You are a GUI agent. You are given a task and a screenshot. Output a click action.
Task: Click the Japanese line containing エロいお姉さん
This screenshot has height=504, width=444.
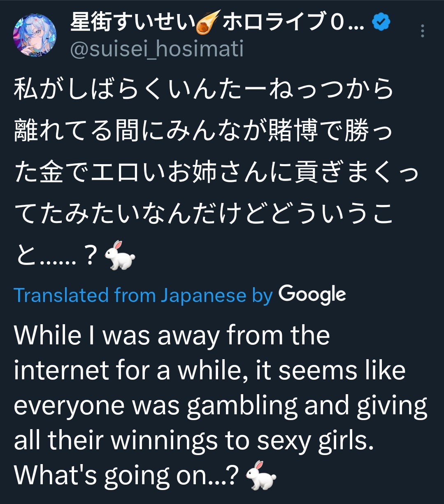tap(216, 172)
